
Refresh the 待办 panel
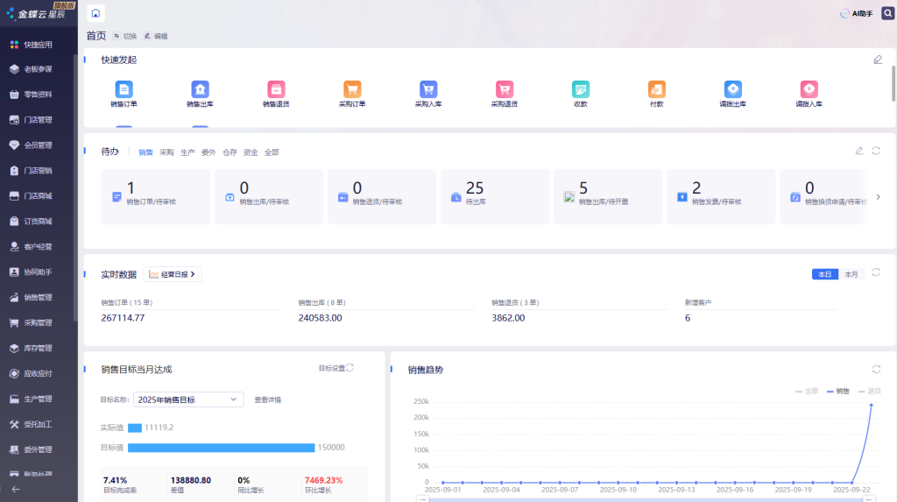coord(876,151)
